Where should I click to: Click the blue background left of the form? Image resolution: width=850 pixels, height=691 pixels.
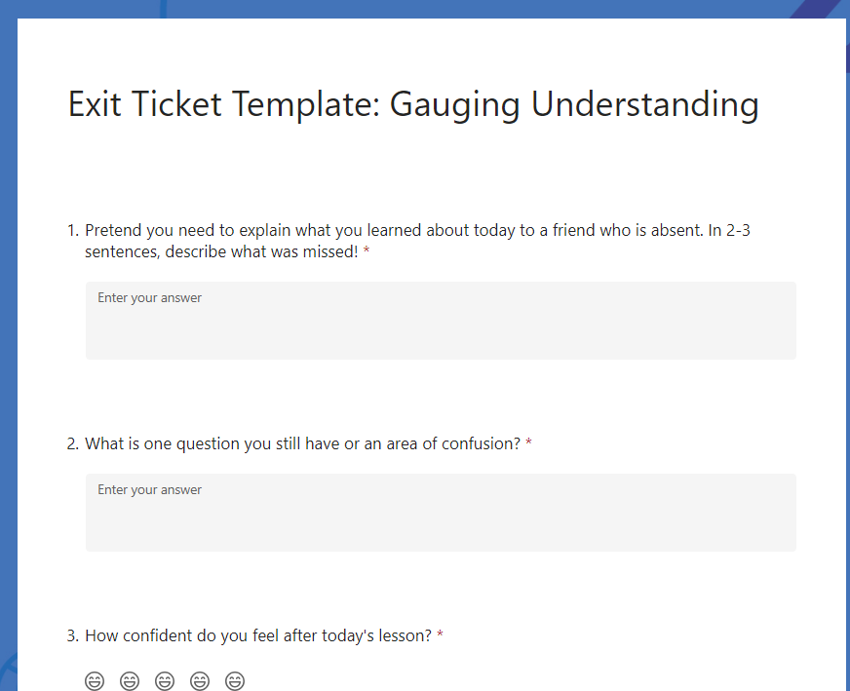click(x=8, y=347)
